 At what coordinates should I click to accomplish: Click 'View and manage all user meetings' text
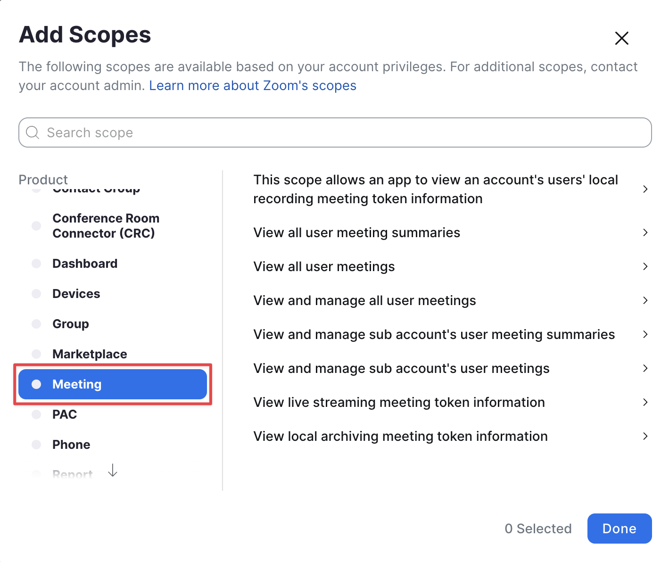(x=365, y=300)
